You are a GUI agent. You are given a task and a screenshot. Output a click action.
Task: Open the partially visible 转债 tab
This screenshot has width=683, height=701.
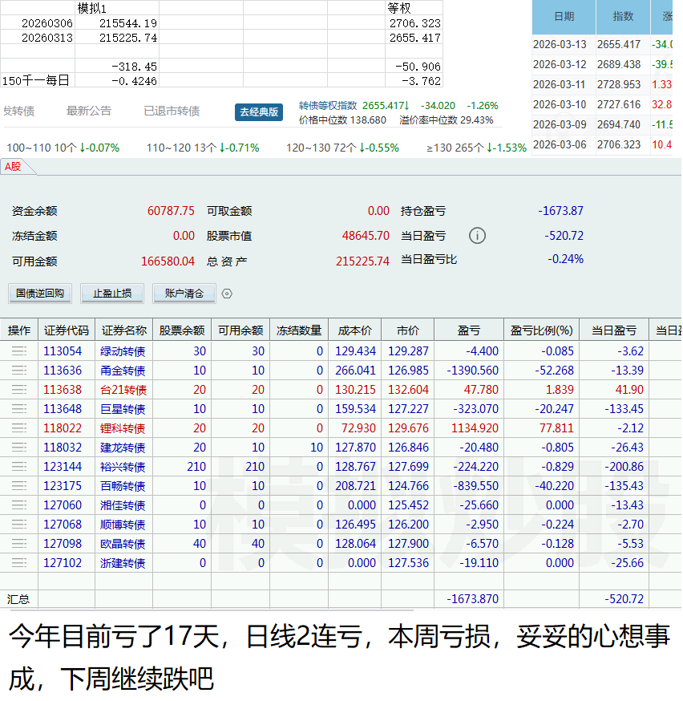(x=18, y=111)
